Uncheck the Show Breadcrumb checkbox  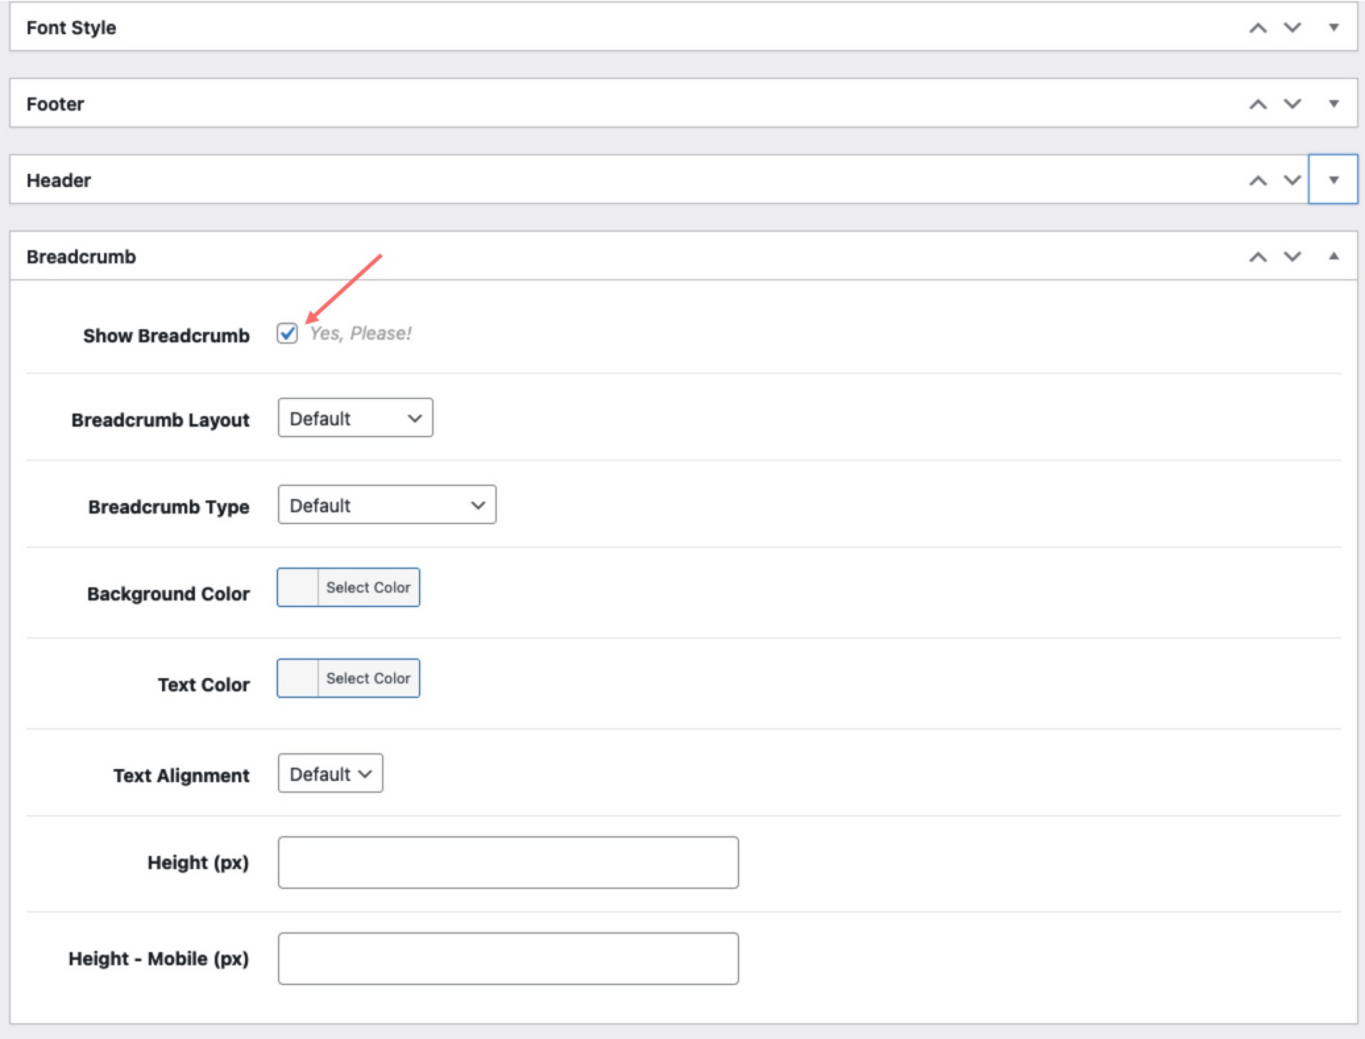(x=287, y=334)
